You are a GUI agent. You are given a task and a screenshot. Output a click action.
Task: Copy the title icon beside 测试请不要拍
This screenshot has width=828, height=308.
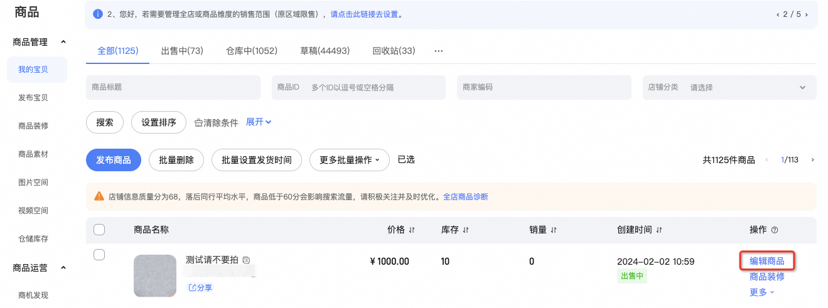(x=246, y=260)
